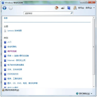97x97 pixels.
Task: Click the scrollbar down arrow
Action: pyautogui.click(x=94, y=87)
